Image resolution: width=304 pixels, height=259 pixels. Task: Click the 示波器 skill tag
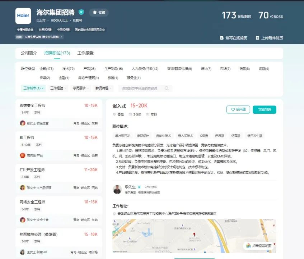pyautogui.click(x=220, y=136)
